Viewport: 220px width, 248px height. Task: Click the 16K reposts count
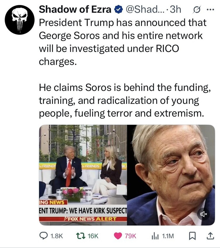point(93,236)
